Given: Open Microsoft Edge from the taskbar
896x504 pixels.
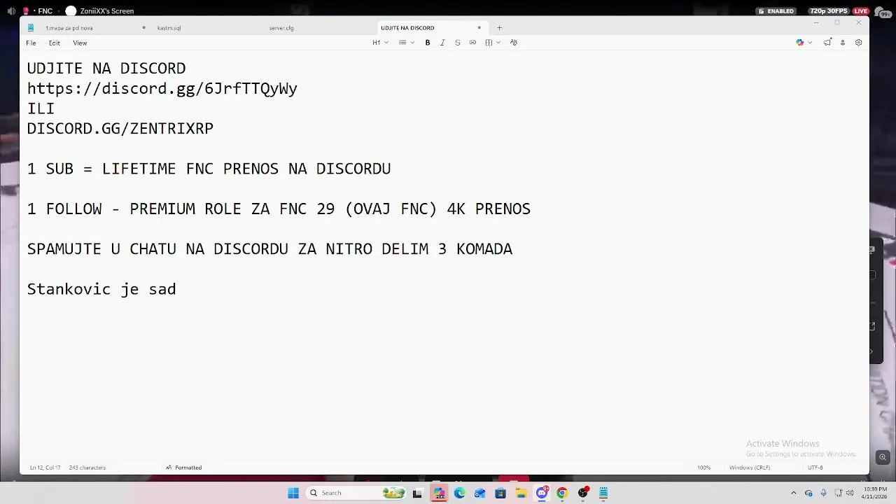Looking at the screenshot, I should click(x=459, y=493).
